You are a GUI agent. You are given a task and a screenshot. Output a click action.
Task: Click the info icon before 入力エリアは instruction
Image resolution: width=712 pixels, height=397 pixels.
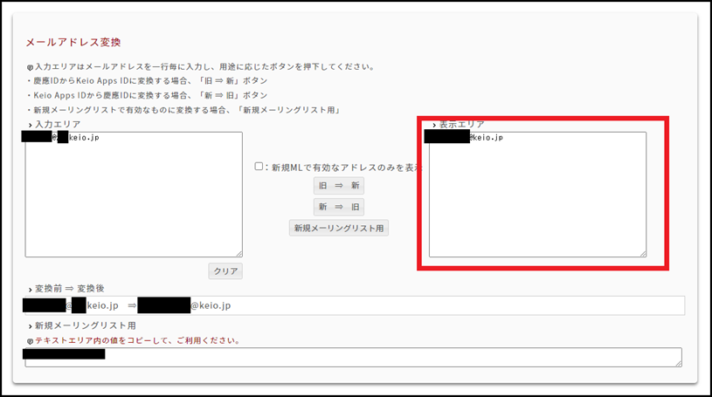click(x=30, y=67)
